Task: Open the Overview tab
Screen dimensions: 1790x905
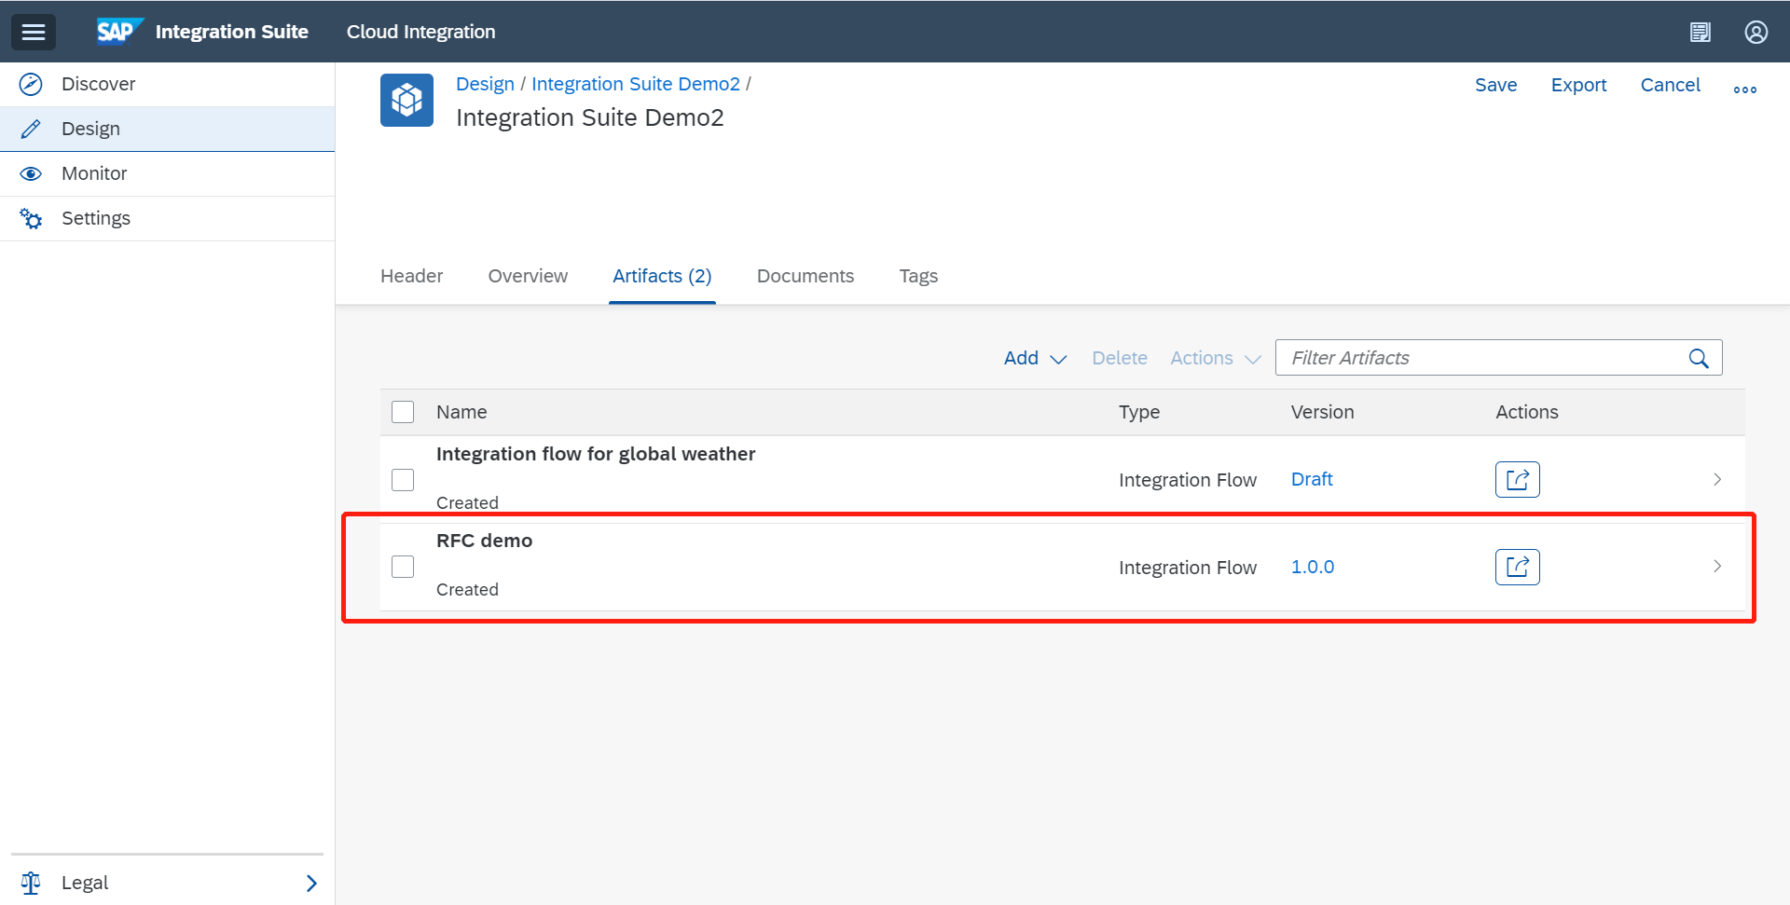Action: (x=527, y=276)
